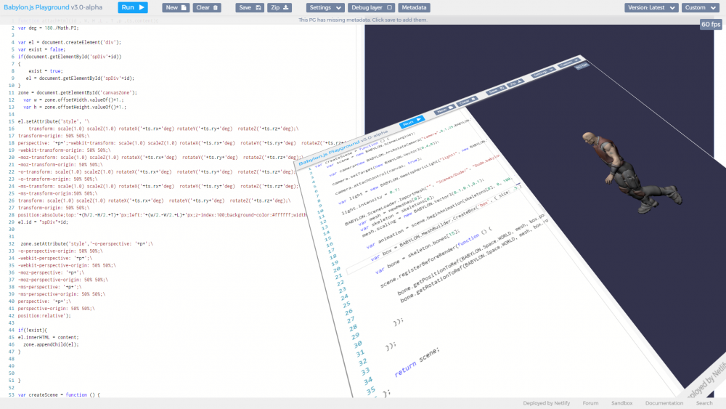726x409 pixels.
Task: Click code line 46 'zone.appendChild(el);'
Action: coord(51,344)
